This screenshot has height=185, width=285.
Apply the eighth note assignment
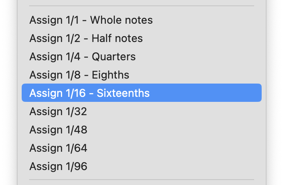point(79,75)
